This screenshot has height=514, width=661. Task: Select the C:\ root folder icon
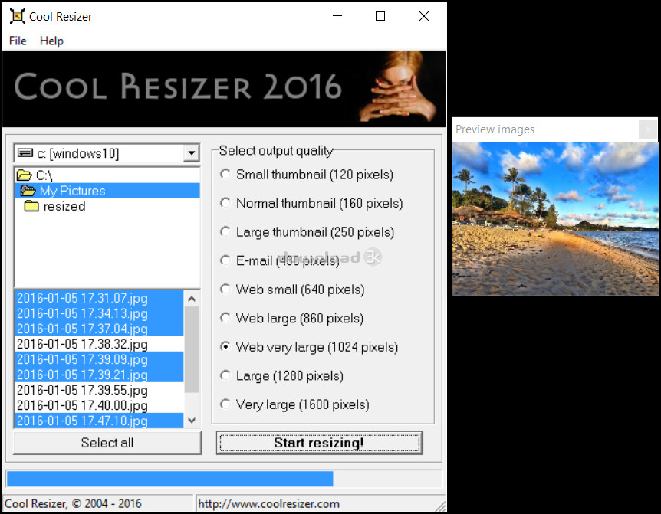pyautogui.click(x=24, y=176)
